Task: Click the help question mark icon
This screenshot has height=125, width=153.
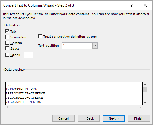Action: click(132, 5)
